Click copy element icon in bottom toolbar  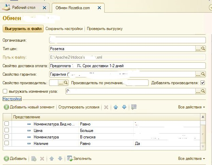(x=34, y=159)
